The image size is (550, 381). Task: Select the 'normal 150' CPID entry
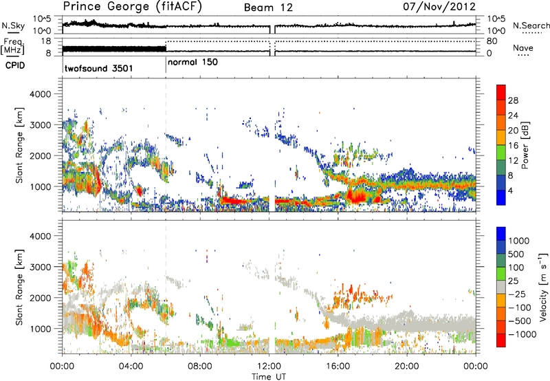192,62
